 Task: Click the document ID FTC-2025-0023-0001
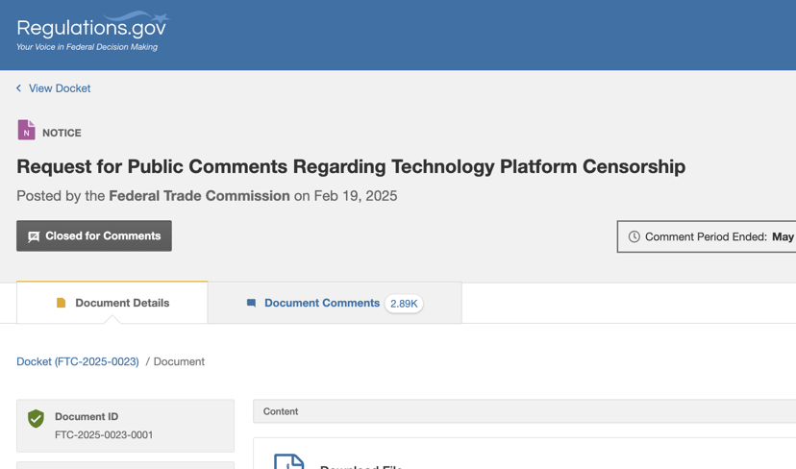pos(104,434)
